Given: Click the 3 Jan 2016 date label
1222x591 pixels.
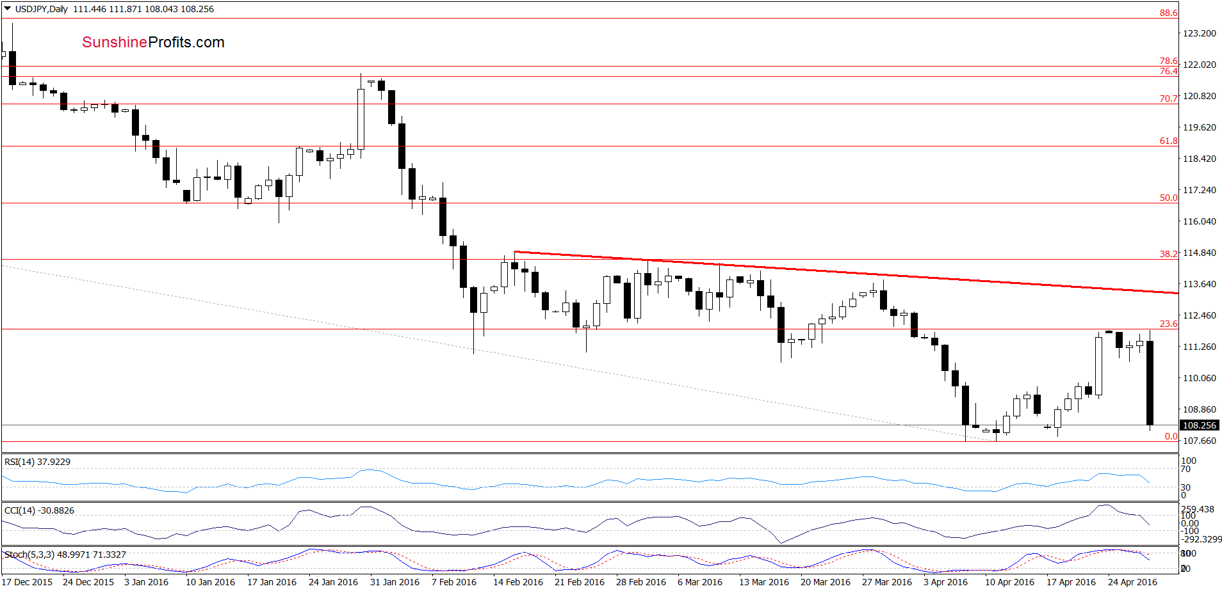Looking at the screenshot, I should coord(146,582).
